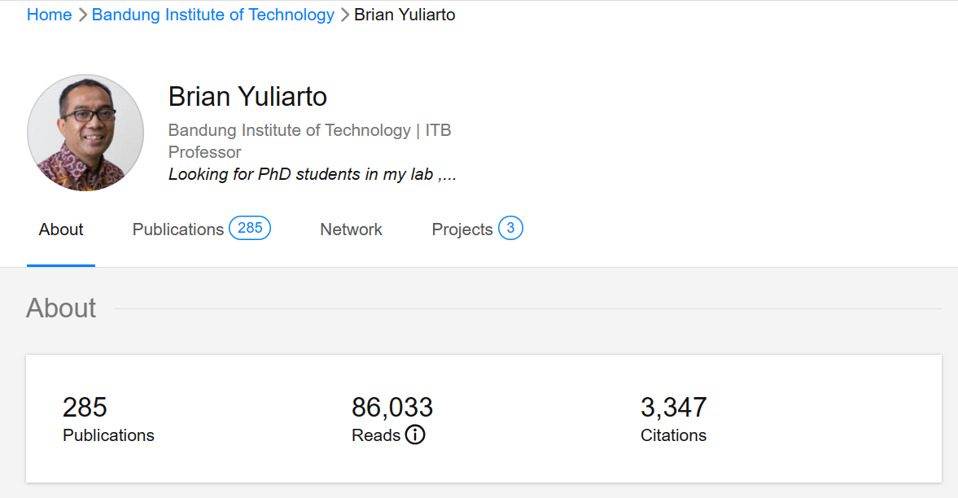This screenshot has width=958, height=498.
Task: Click the Brian Yuliarto breadcrumb item
Action: pyautogui.click(x=405, y=15)
